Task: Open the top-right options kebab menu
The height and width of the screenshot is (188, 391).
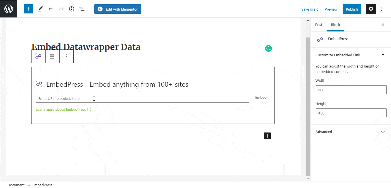Action: [x=381, y=9]
